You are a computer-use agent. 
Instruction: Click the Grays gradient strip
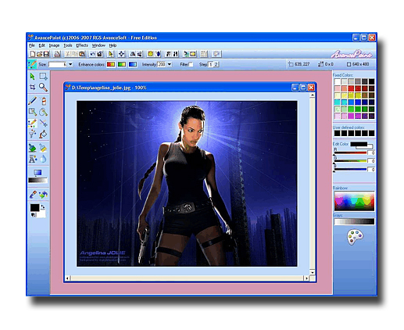click(354, 221)
